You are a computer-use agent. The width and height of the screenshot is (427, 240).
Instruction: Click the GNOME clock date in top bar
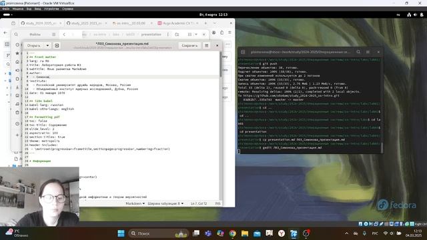213,15
